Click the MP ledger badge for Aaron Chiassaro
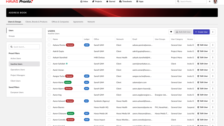Screen dimensions: 224x126 tap(87, 113)
